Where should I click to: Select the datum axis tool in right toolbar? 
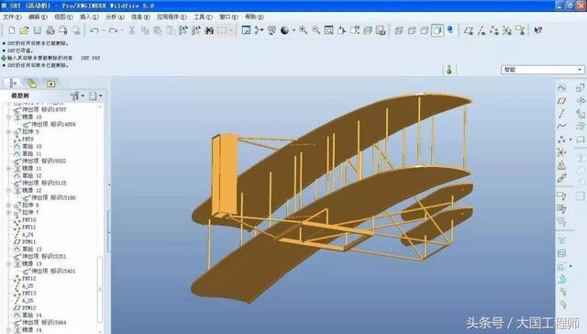pyautogui.click(x=561, y=114)
